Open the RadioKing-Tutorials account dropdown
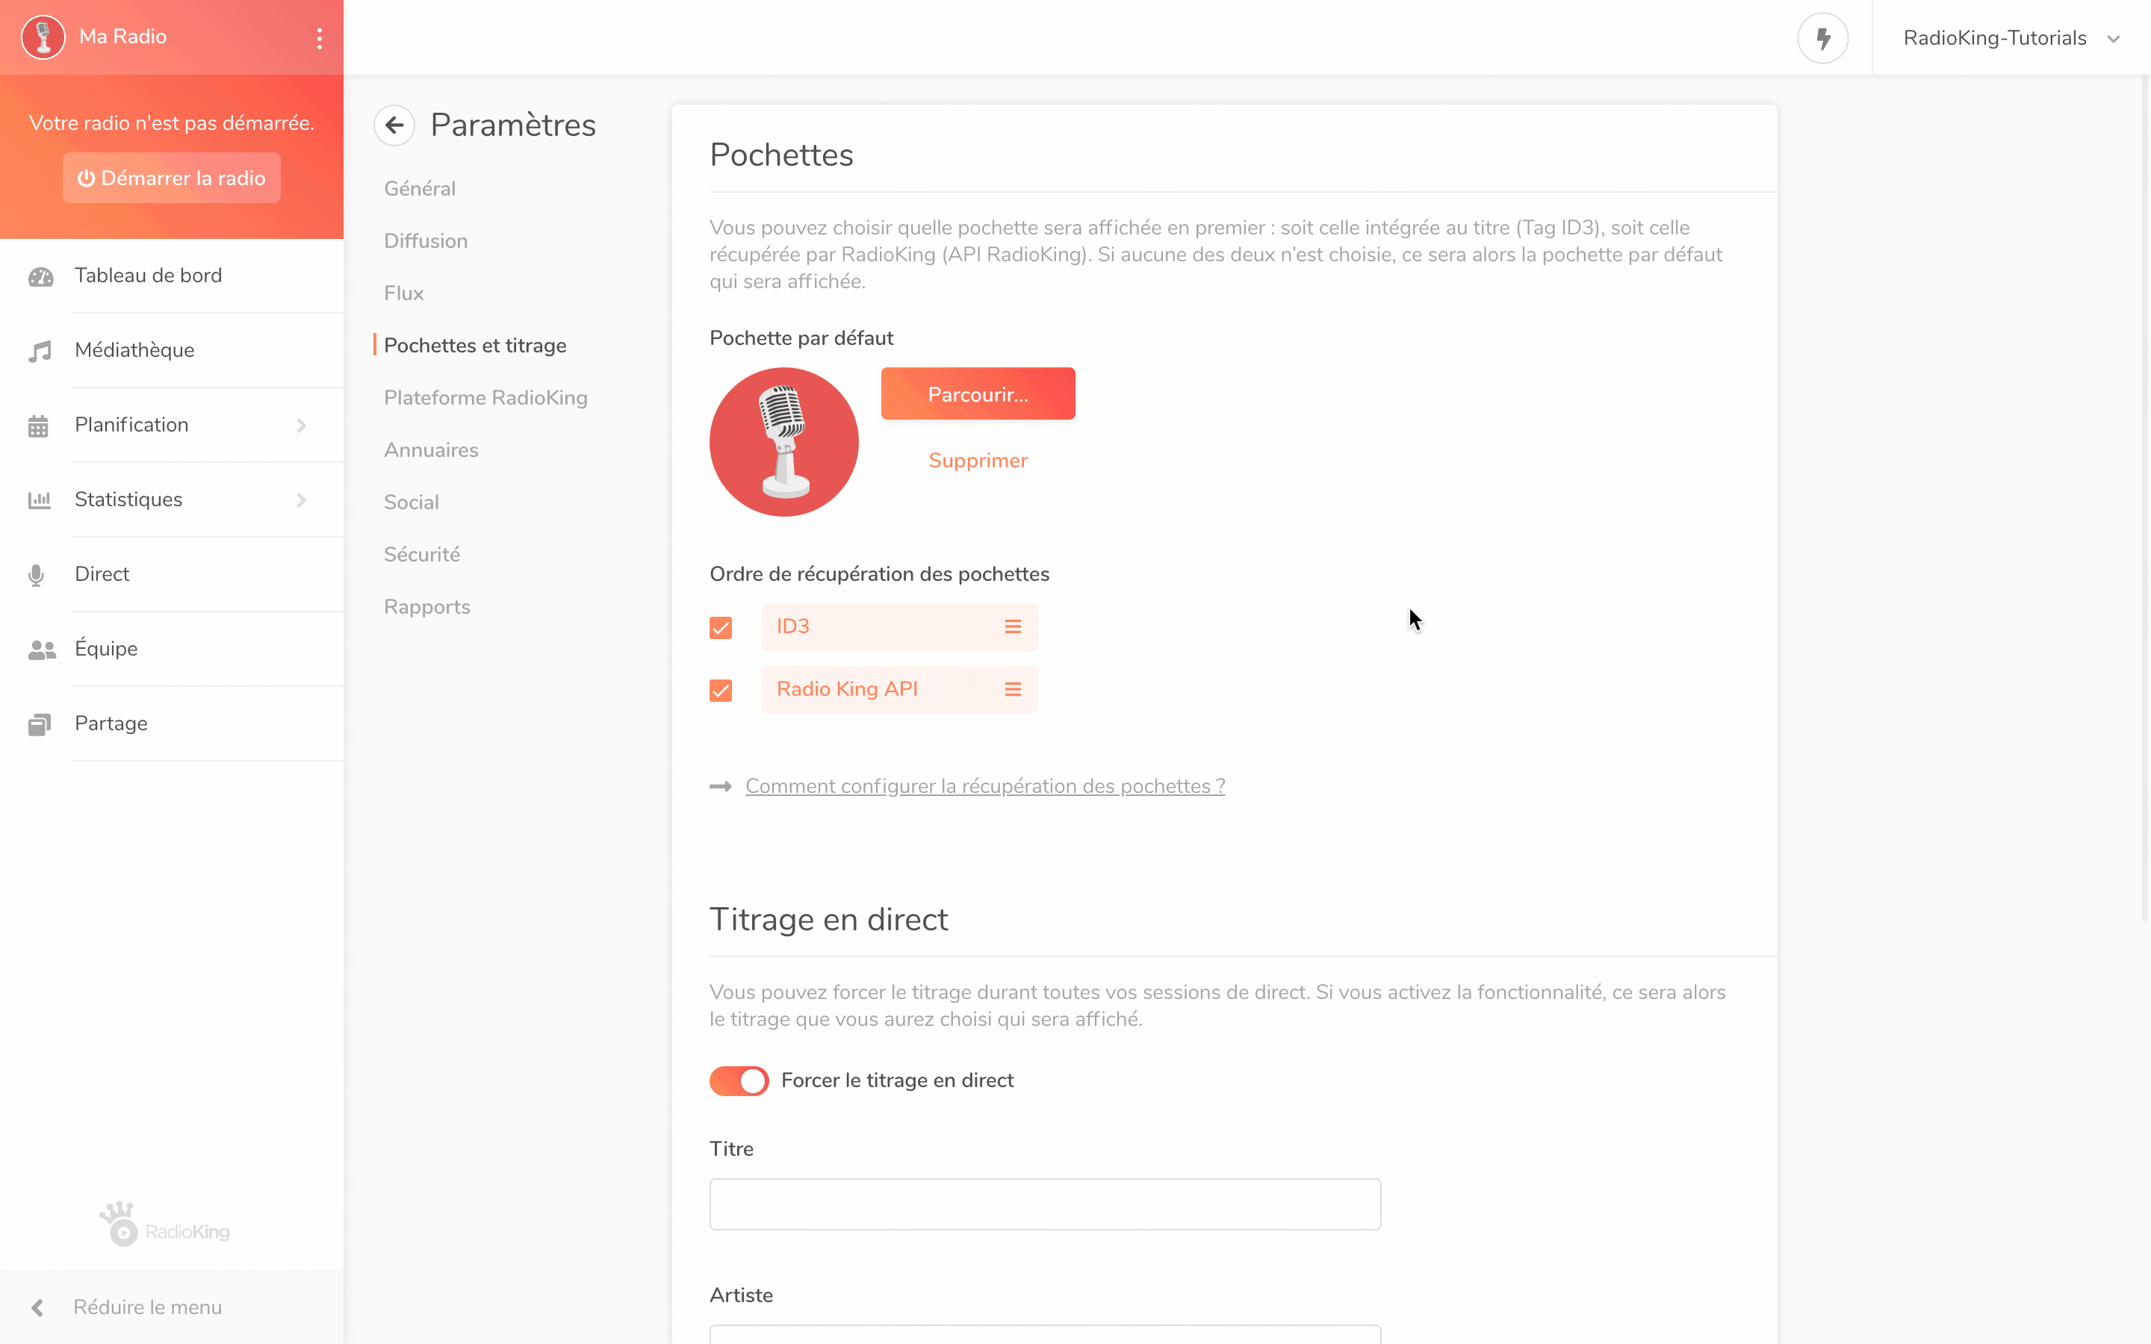 (x=2011, y=38)
